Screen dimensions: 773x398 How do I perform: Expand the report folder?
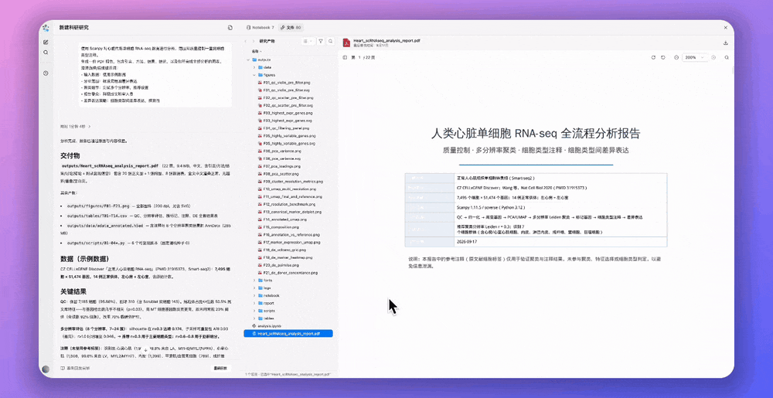coord(254,303)
